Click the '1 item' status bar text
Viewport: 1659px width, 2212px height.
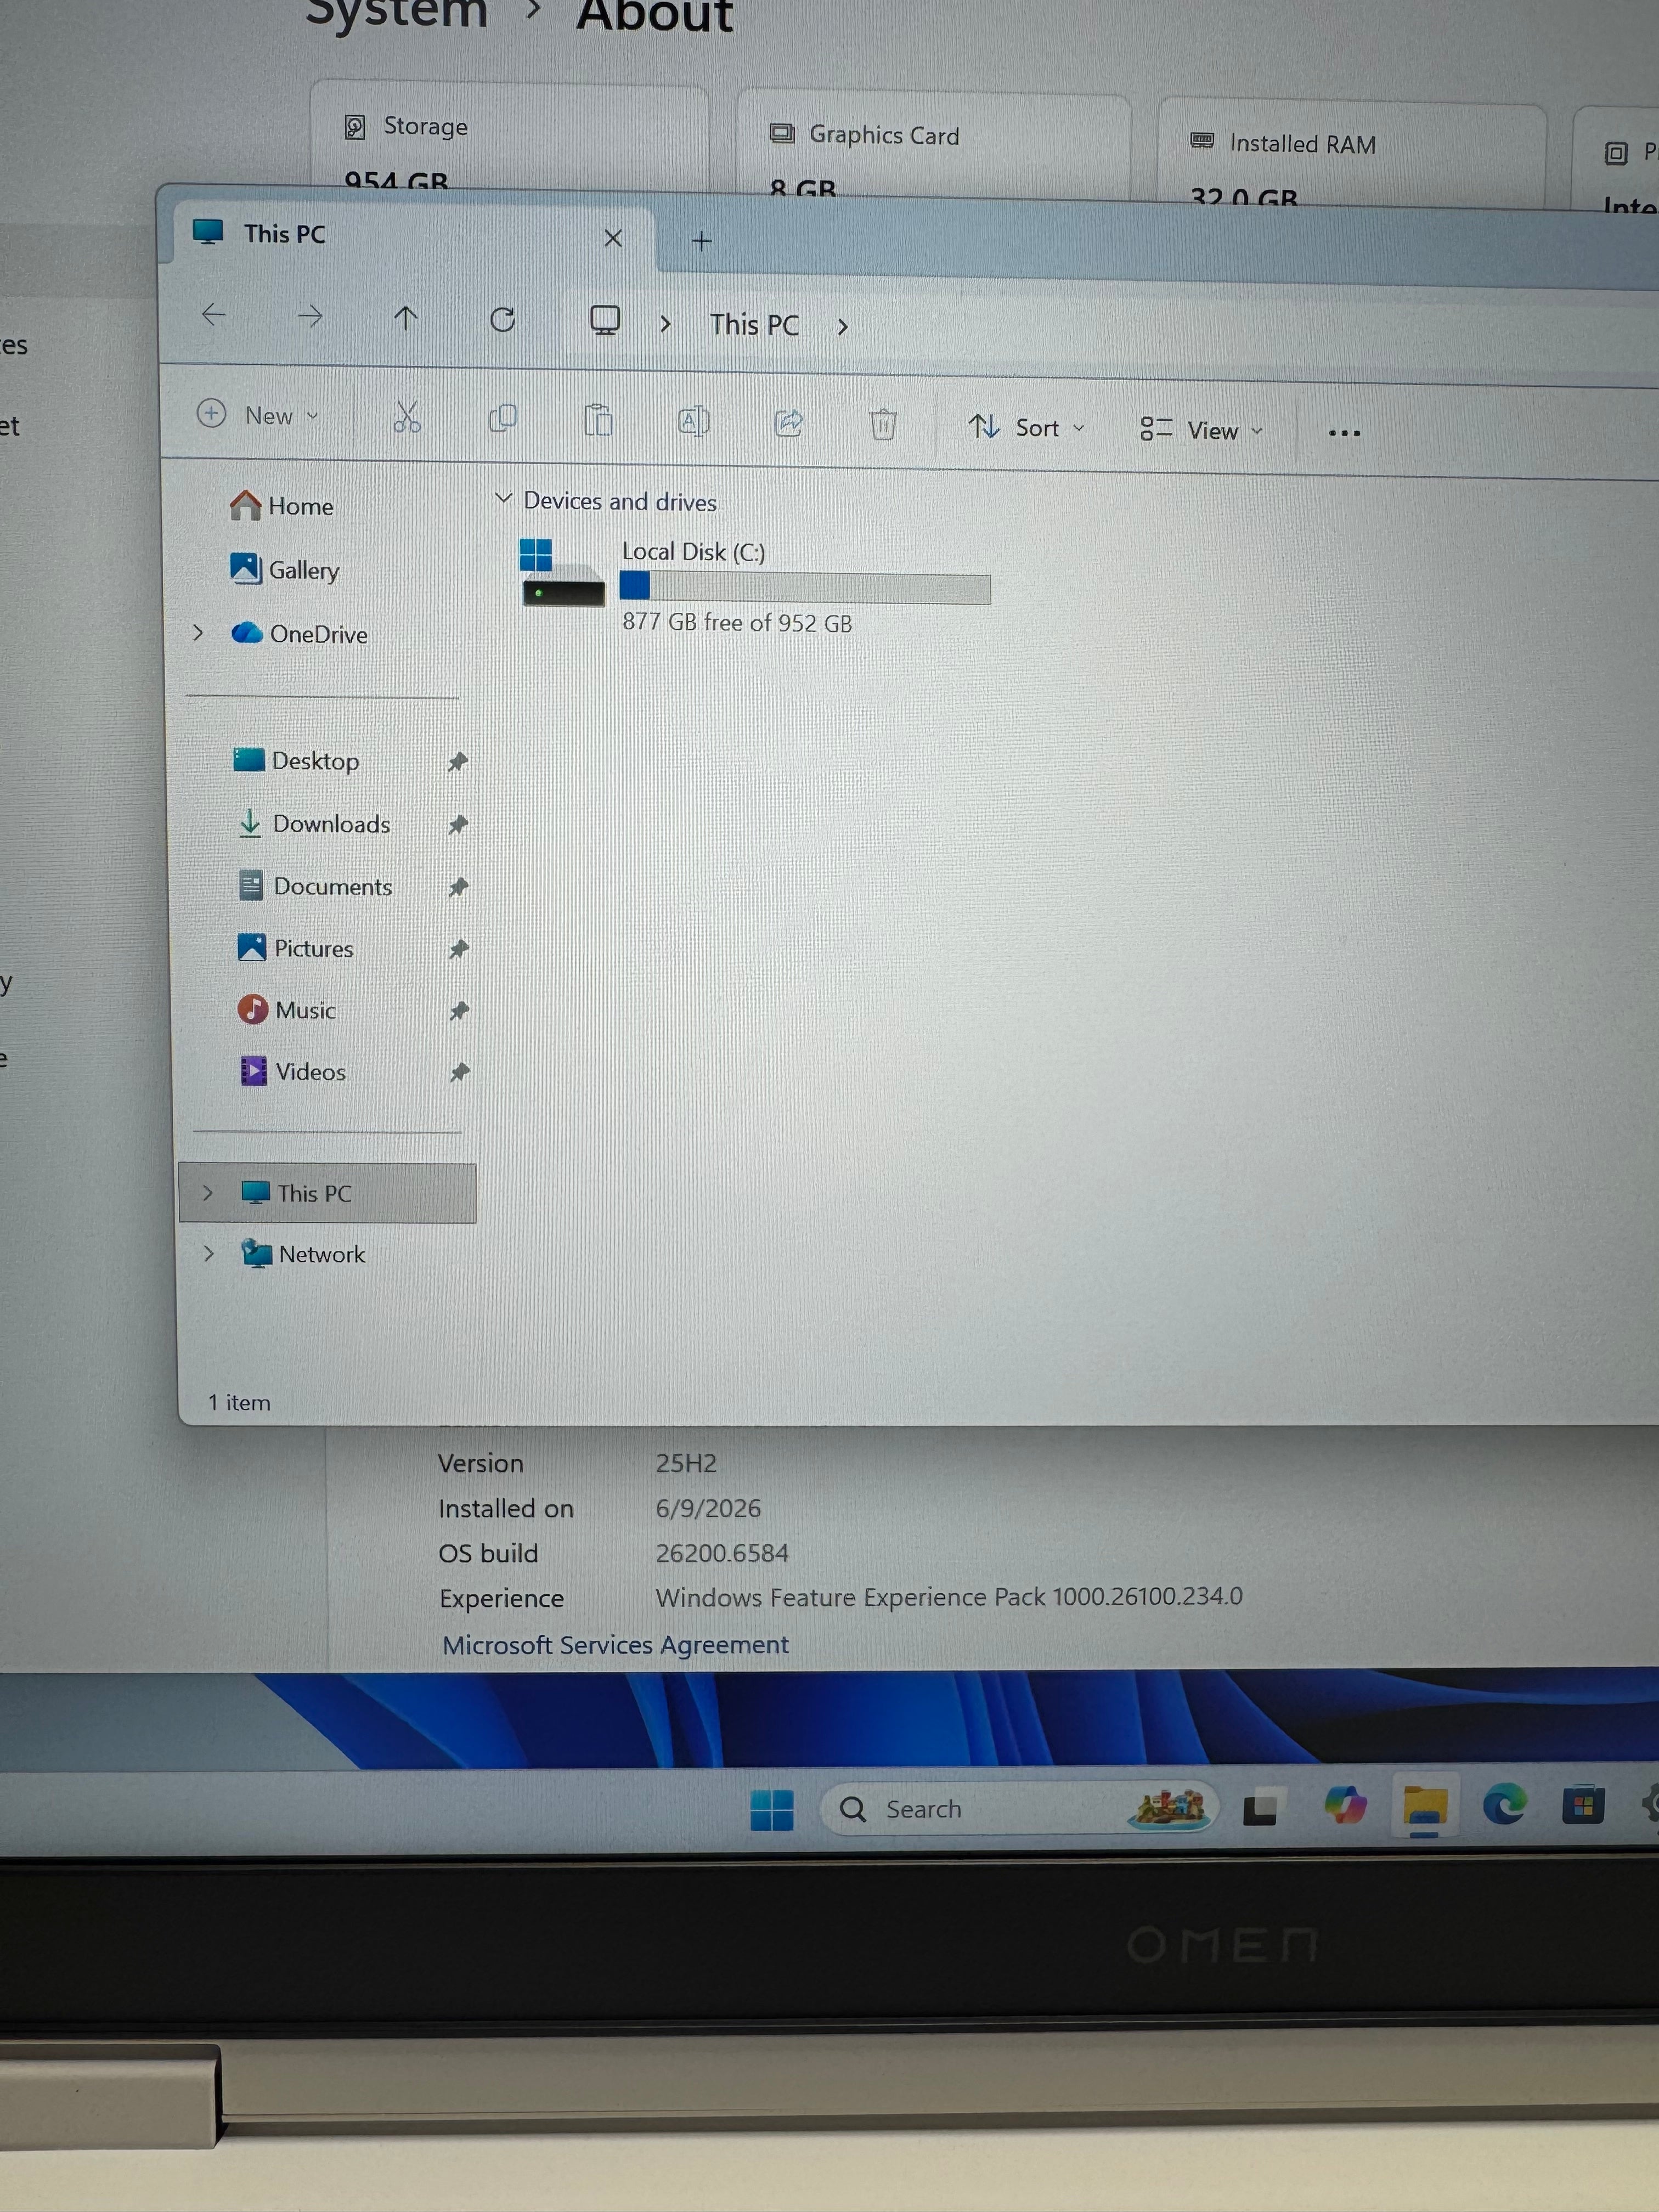[x=239, y=1402]
